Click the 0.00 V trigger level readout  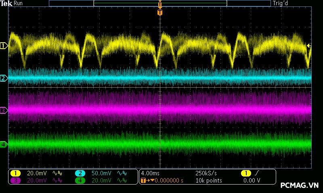coord(252,181)
